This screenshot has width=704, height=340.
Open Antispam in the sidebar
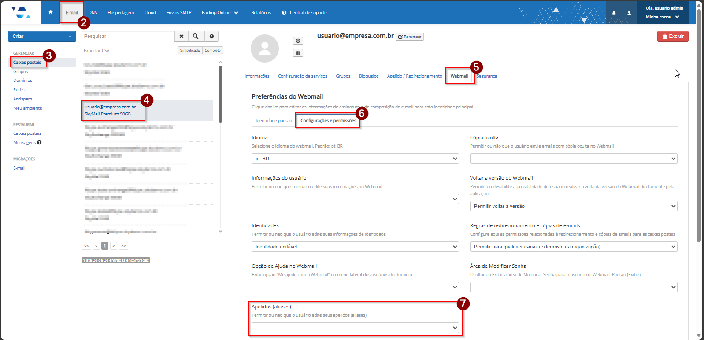(x=22, y=99)
